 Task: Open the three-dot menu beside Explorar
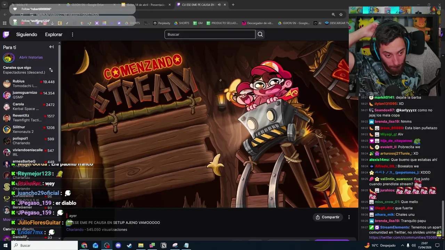click(x=72, y=34)
